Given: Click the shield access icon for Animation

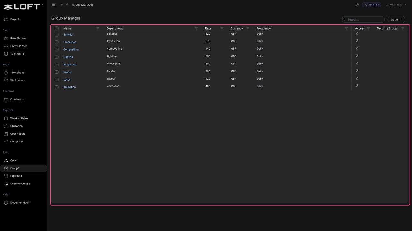Looking at the screenshot, I should point(357,86).
